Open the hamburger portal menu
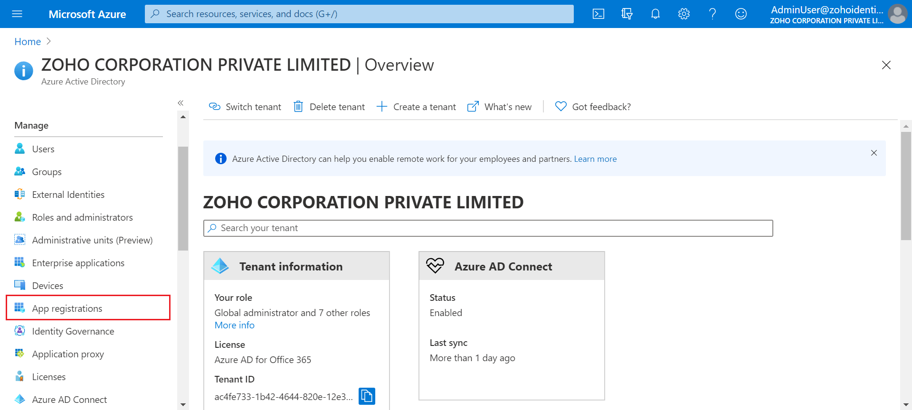This screenshot has height=410, width=912. pyautogui.click(x=17, y=14)
